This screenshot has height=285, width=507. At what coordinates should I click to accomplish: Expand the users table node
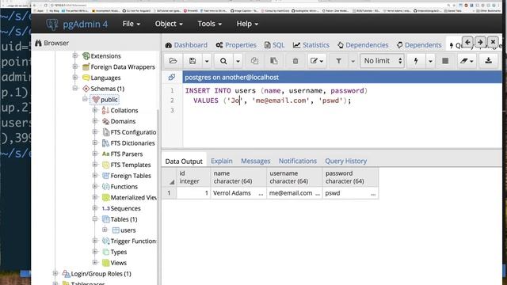pos(105,230)
